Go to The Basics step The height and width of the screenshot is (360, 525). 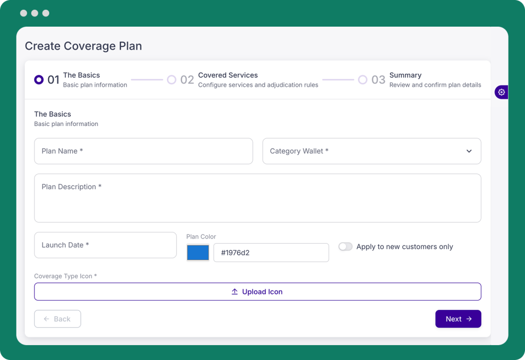82,75
